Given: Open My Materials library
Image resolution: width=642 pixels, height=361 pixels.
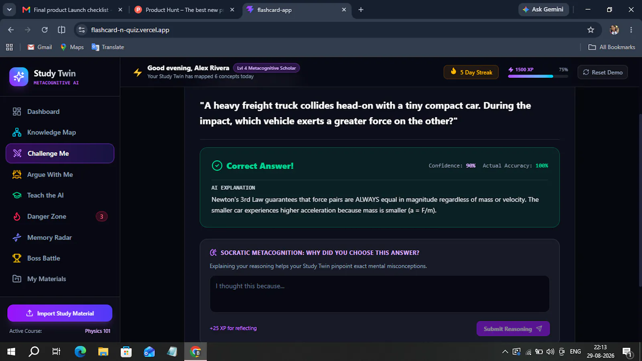Looking at the screenshot, I should click(x=60, y=279).
